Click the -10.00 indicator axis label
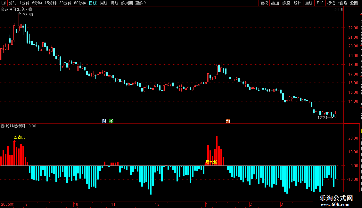Screen dimensions: 362x208 [352, 180]
